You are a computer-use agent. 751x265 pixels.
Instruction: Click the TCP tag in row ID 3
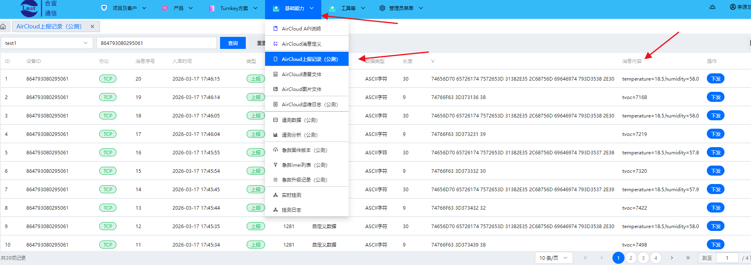[x=108, y=115]
